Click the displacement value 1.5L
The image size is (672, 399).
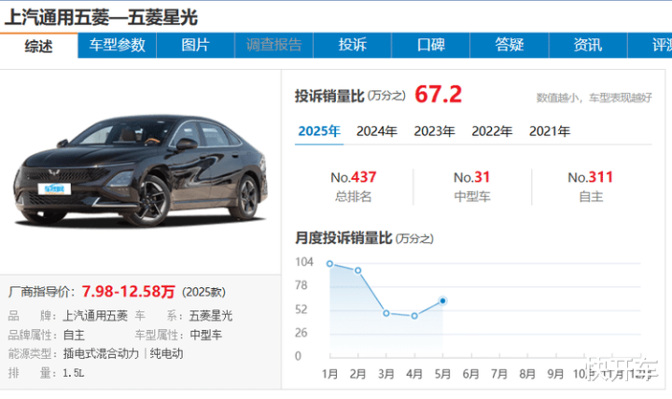tap(74, 373)
